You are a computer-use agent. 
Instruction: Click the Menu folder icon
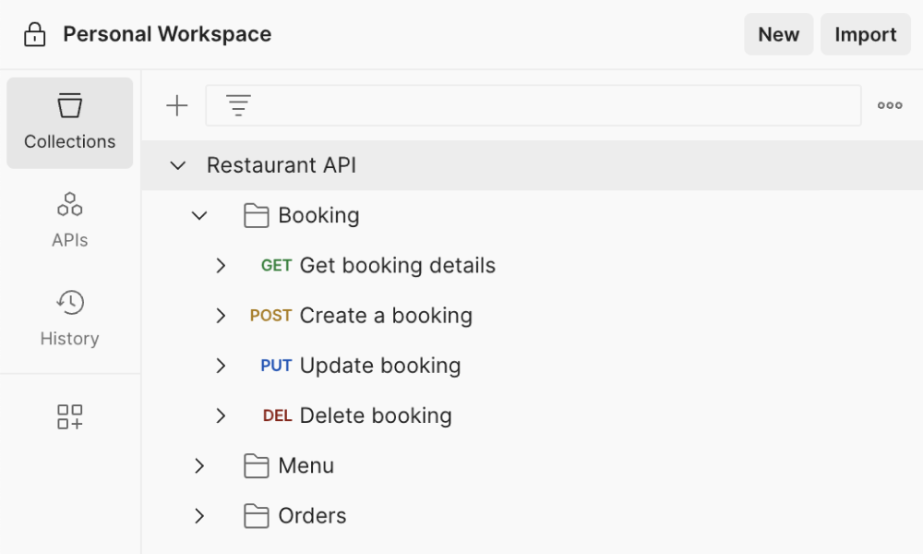(x=256, y=465)
